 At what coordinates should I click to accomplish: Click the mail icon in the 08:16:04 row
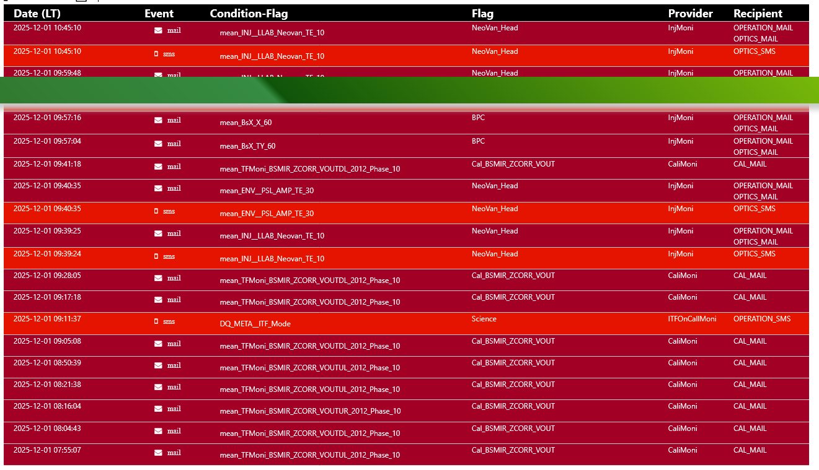point(158,409)
